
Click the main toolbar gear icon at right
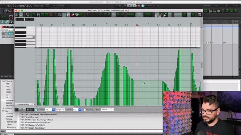218,11
